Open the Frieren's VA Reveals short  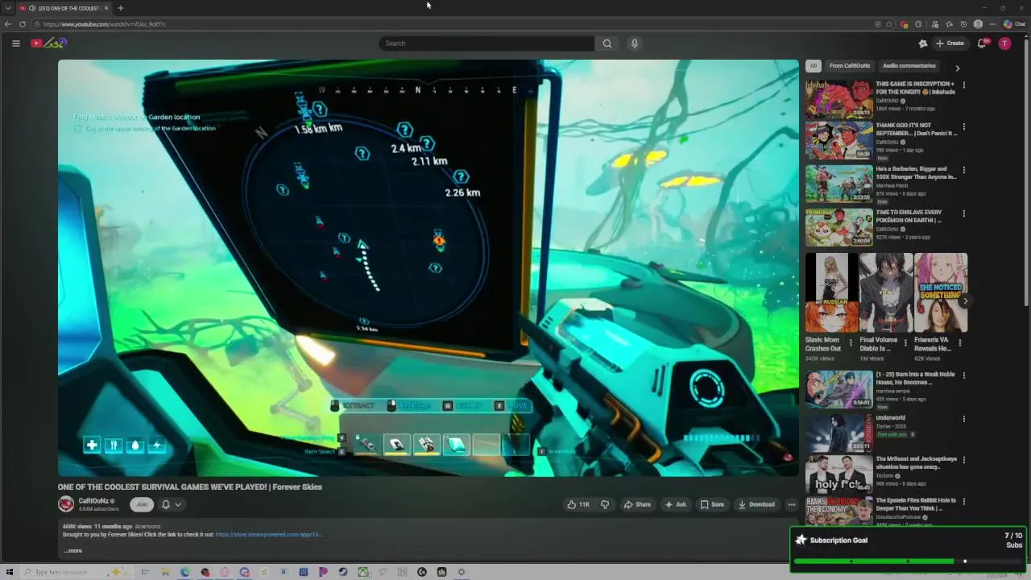click(x=941, y=292)
